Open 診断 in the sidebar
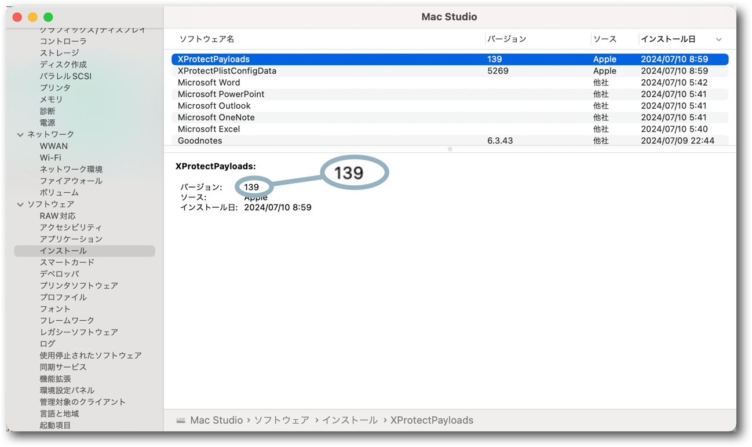Screen dimensions: 752x447 pyautogui.click(x=48, y=111)
